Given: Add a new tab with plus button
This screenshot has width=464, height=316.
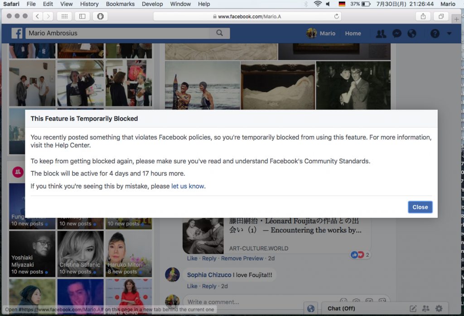Looking at the screenshot, I should pos(457,19).
